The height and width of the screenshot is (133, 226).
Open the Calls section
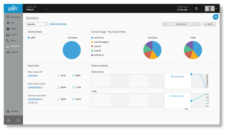(11, 40)
